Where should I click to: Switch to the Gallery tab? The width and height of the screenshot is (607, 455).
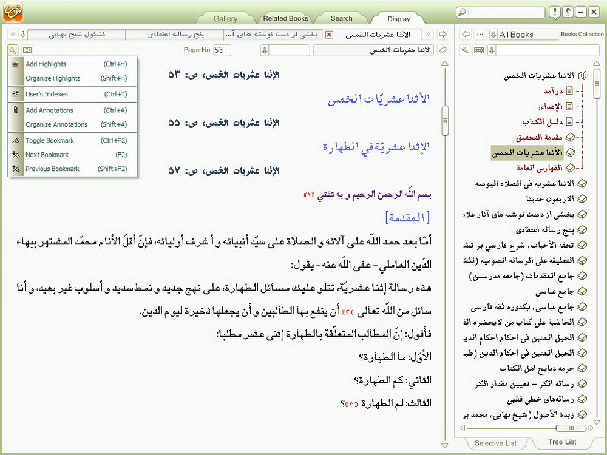pos(225,19)
